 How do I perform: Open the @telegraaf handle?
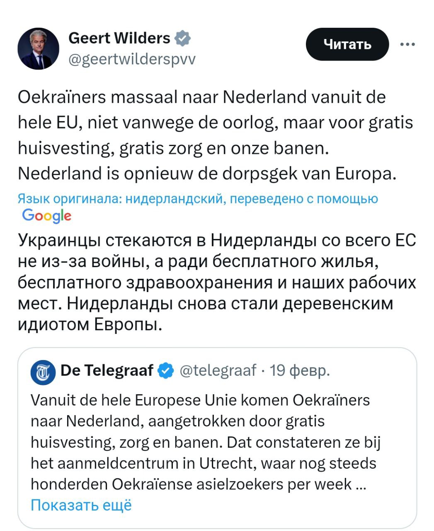[x=218, y=370]
